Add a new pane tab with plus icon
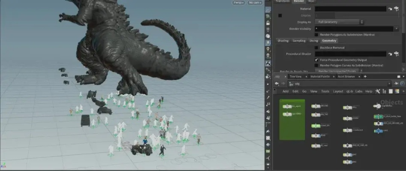 365,76
